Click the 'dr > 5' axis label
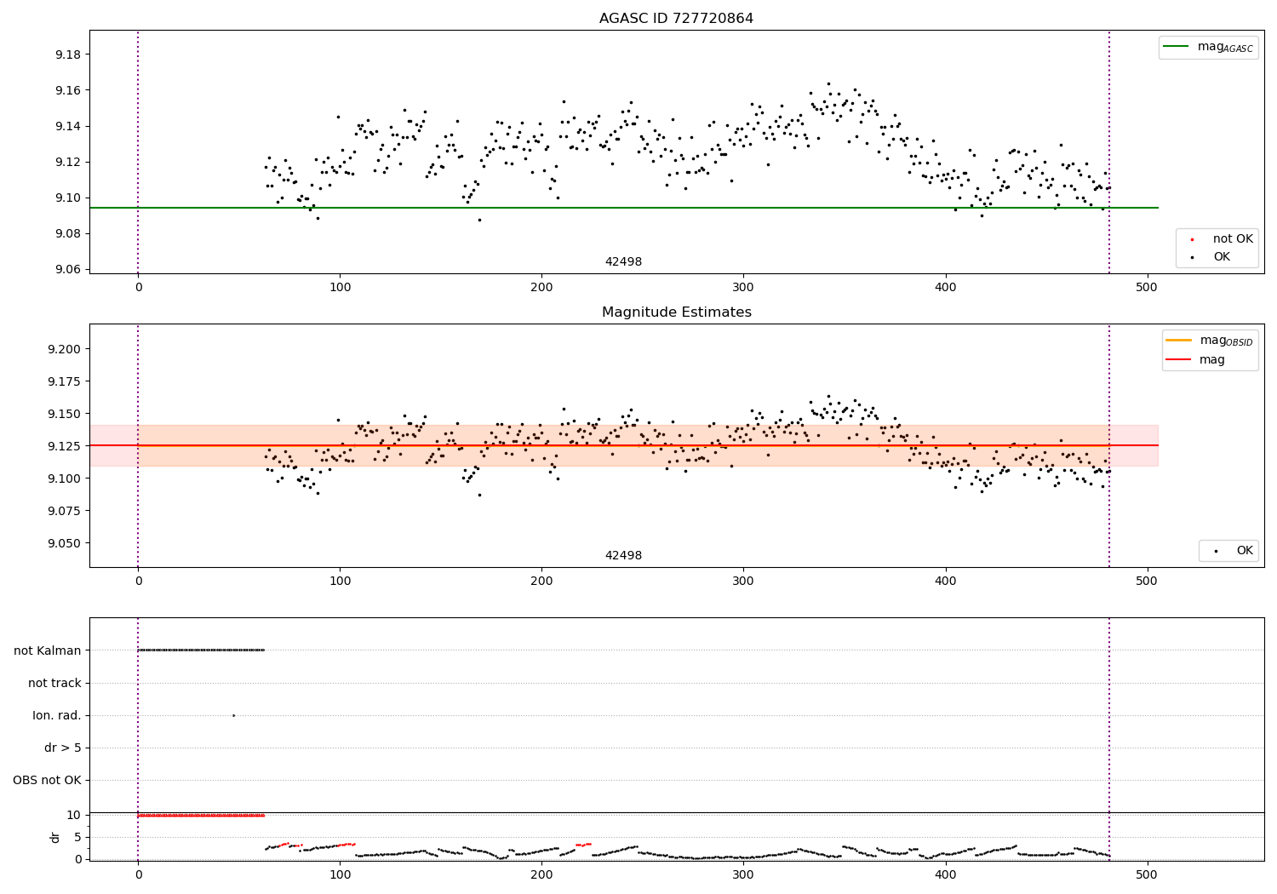The image size is (1277, 894). [63, 748]
